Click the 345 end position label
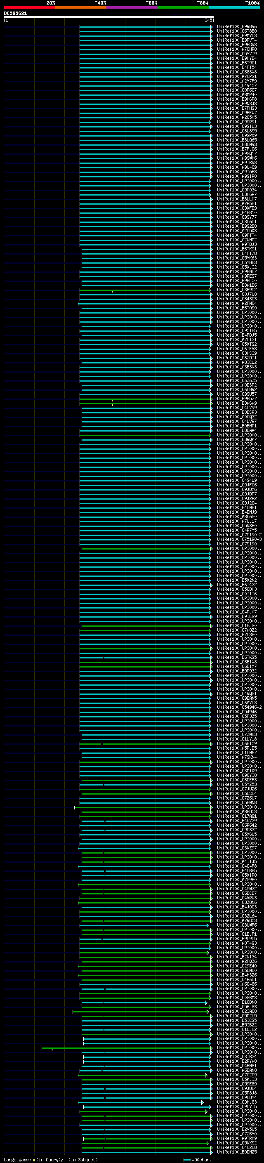This screenshot has height=1163, width=264. pos(208,20)
